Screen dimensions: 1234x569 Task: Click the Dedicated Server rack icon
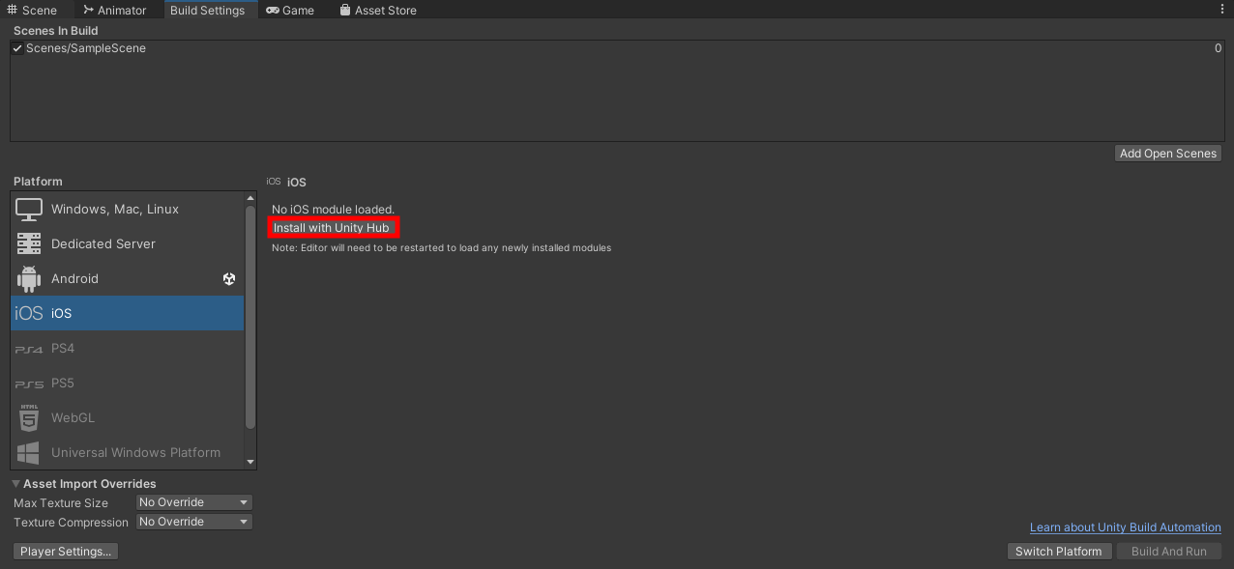29,243
